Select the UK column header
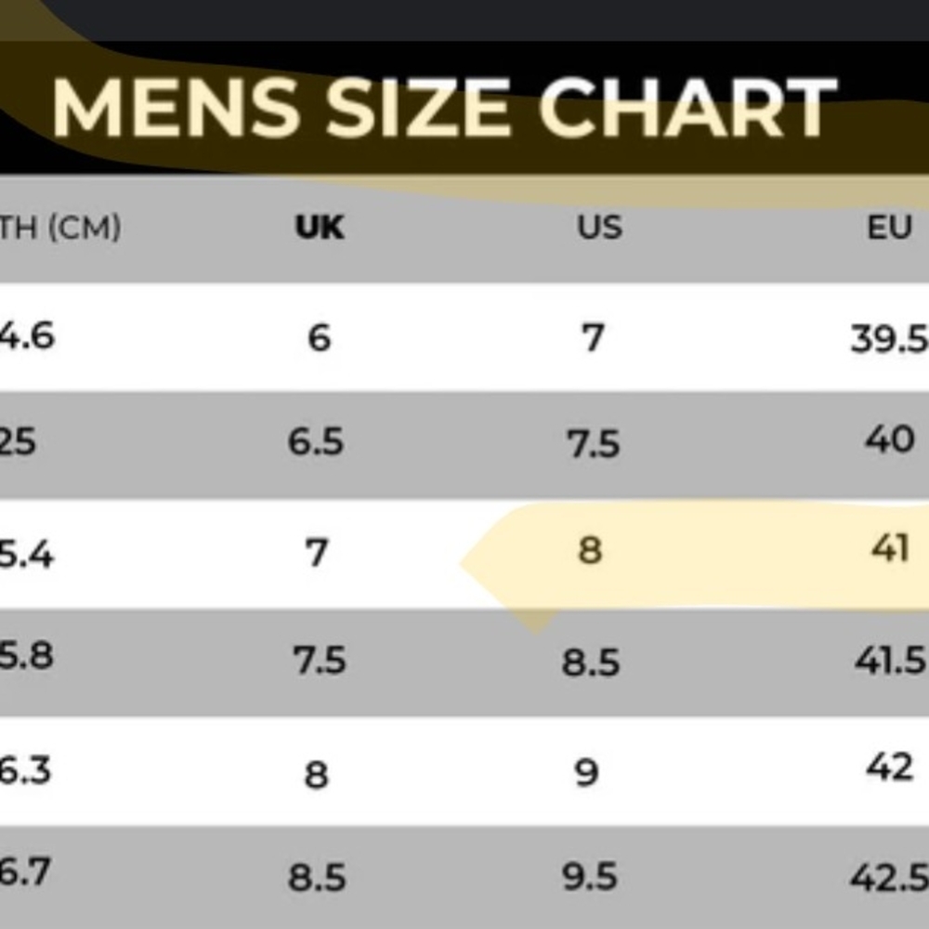Viewport: 929px width, 929px height. 320,227
